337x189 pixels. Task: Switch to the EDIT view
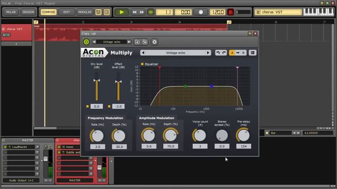click(66, 12)
